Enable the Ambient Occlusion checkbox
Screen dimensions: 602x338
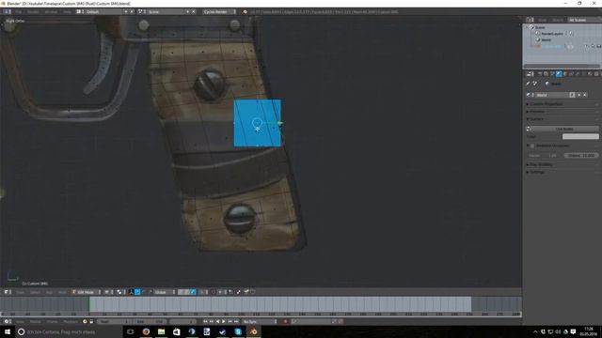point(532,146)
